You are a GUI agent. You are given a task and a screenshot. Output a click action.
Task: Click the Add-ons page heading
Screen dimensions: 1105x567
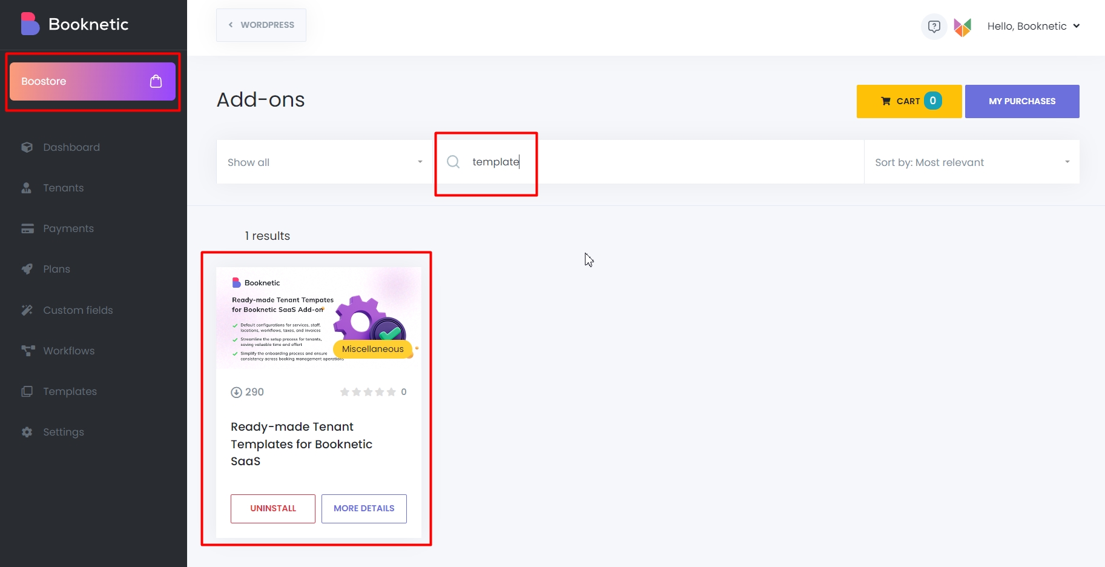(x=261, y=99)
